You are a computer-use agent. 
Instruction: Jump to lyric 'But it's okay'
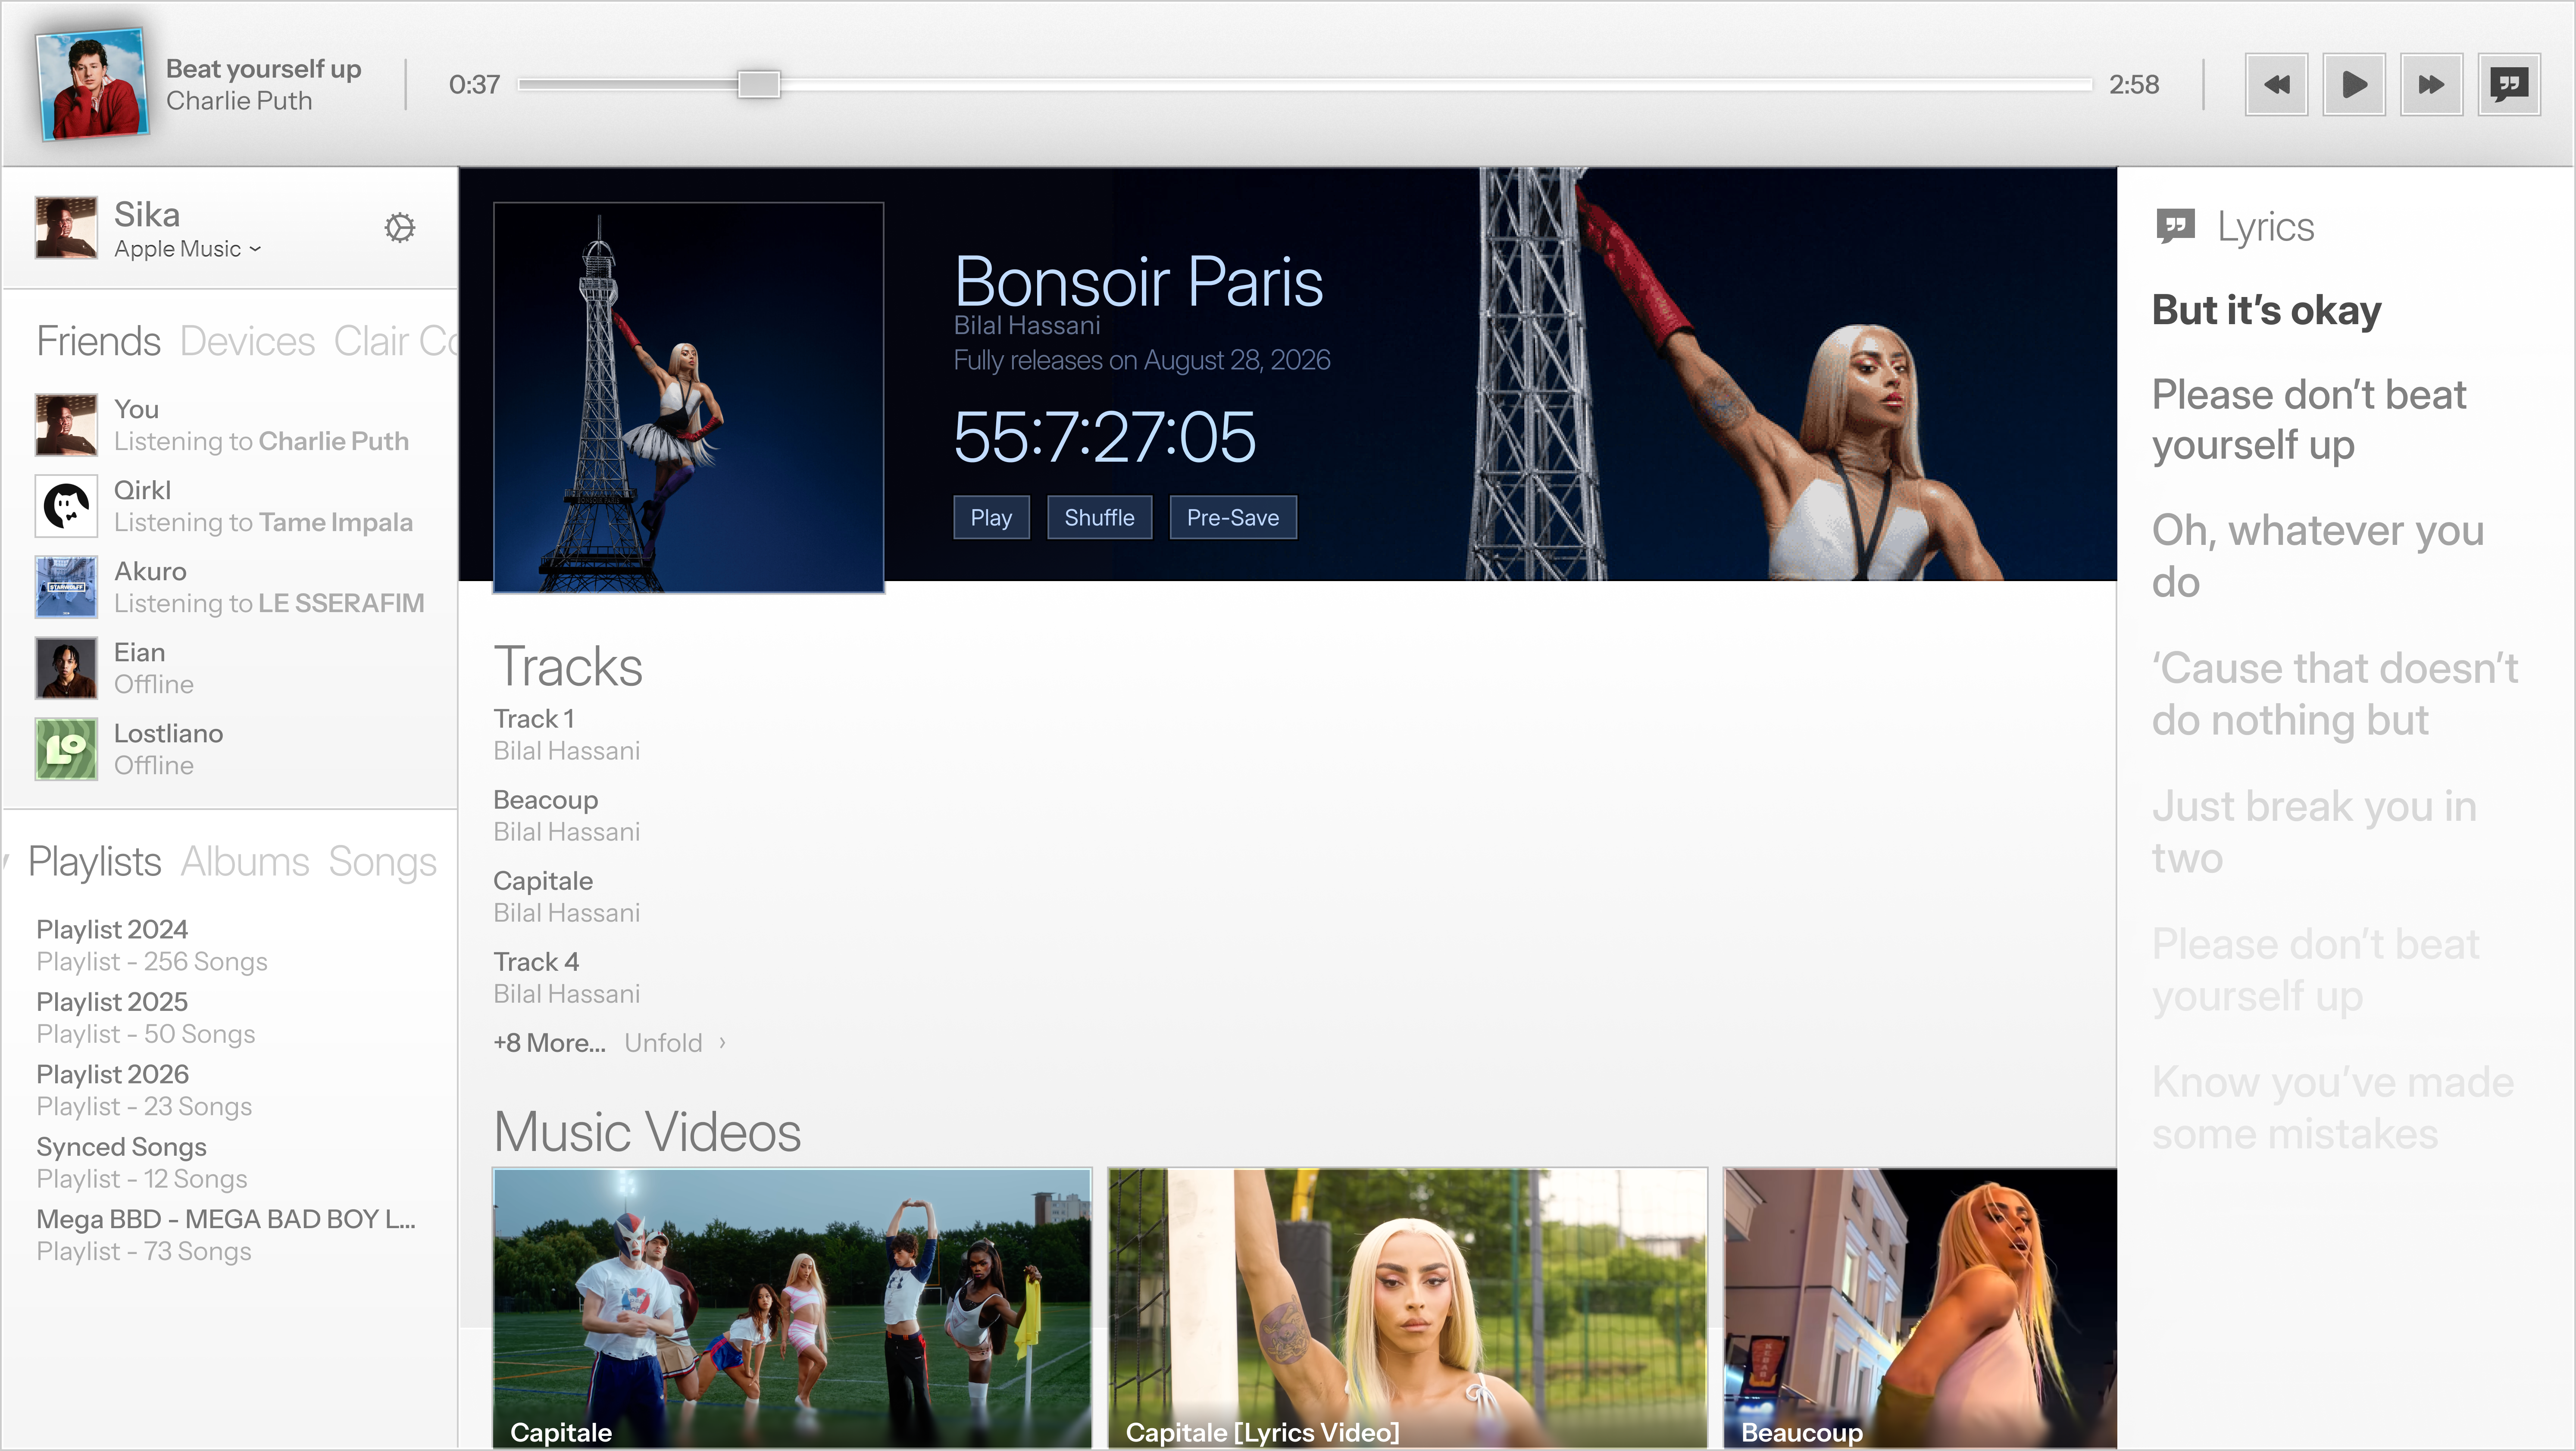tap(2266, 310)
